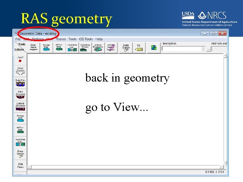This screenshot has width=243, height=182.
Task: Click the Plot WS extents field
Action: (219, 49)
